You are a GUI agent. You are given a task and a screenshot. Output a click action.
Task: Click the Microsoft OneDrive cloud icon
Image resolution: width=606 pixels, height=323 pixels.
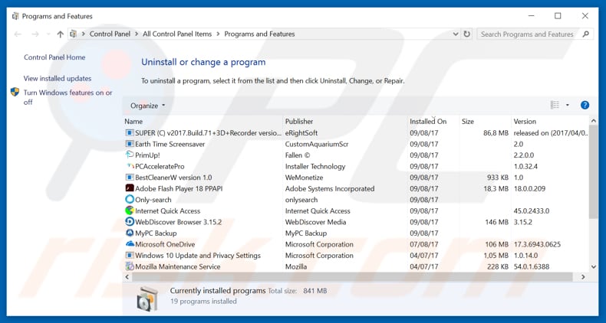click(x=130, y=244)
